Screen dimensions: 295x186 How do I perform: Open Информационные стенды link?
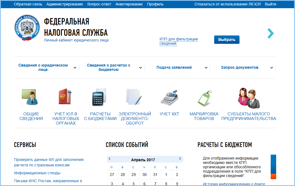point(37,173)
